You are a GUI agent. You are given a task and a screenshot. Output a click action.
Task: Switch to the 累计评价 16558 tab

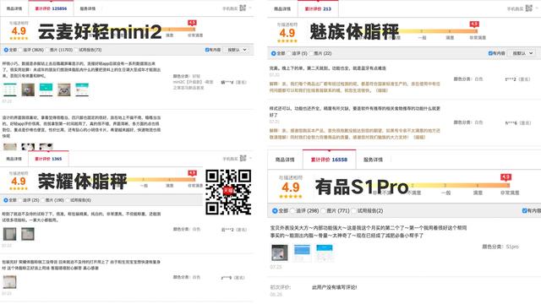tap(329, 160)
